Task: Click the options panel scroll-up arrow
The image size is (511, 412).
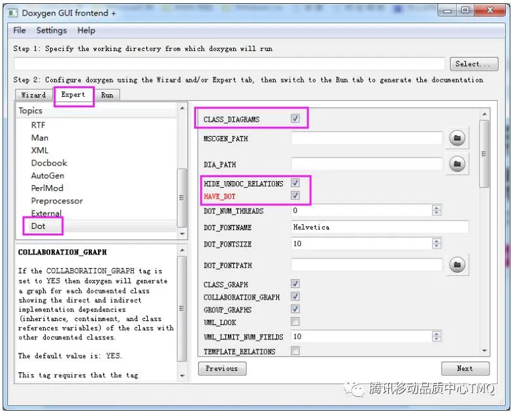Action: [484, 114]
